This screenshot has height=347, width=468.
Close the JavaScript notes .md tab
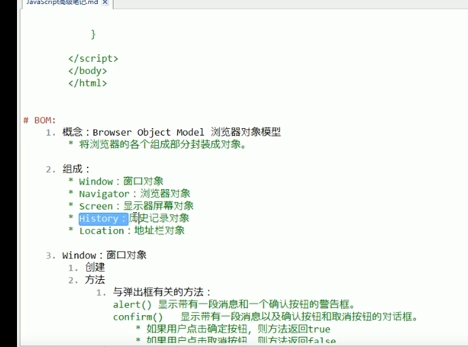click(x=105, y=2)
